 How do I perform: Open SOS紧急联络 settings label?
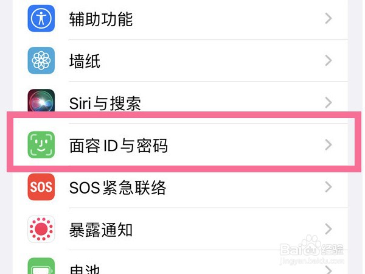[118, 188]
